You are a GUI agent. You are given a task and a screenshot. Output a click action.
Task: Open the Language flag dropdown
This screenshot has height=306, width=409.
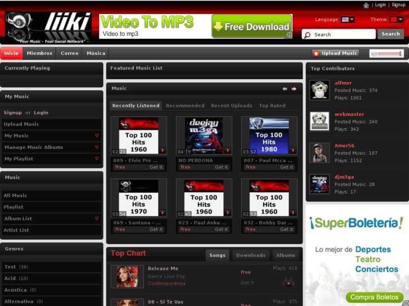tap(348, 20)
